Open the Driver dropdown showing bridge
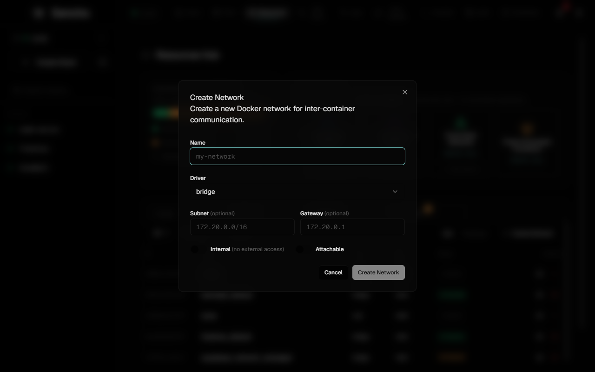595x372 pixels. coord(297,192)
